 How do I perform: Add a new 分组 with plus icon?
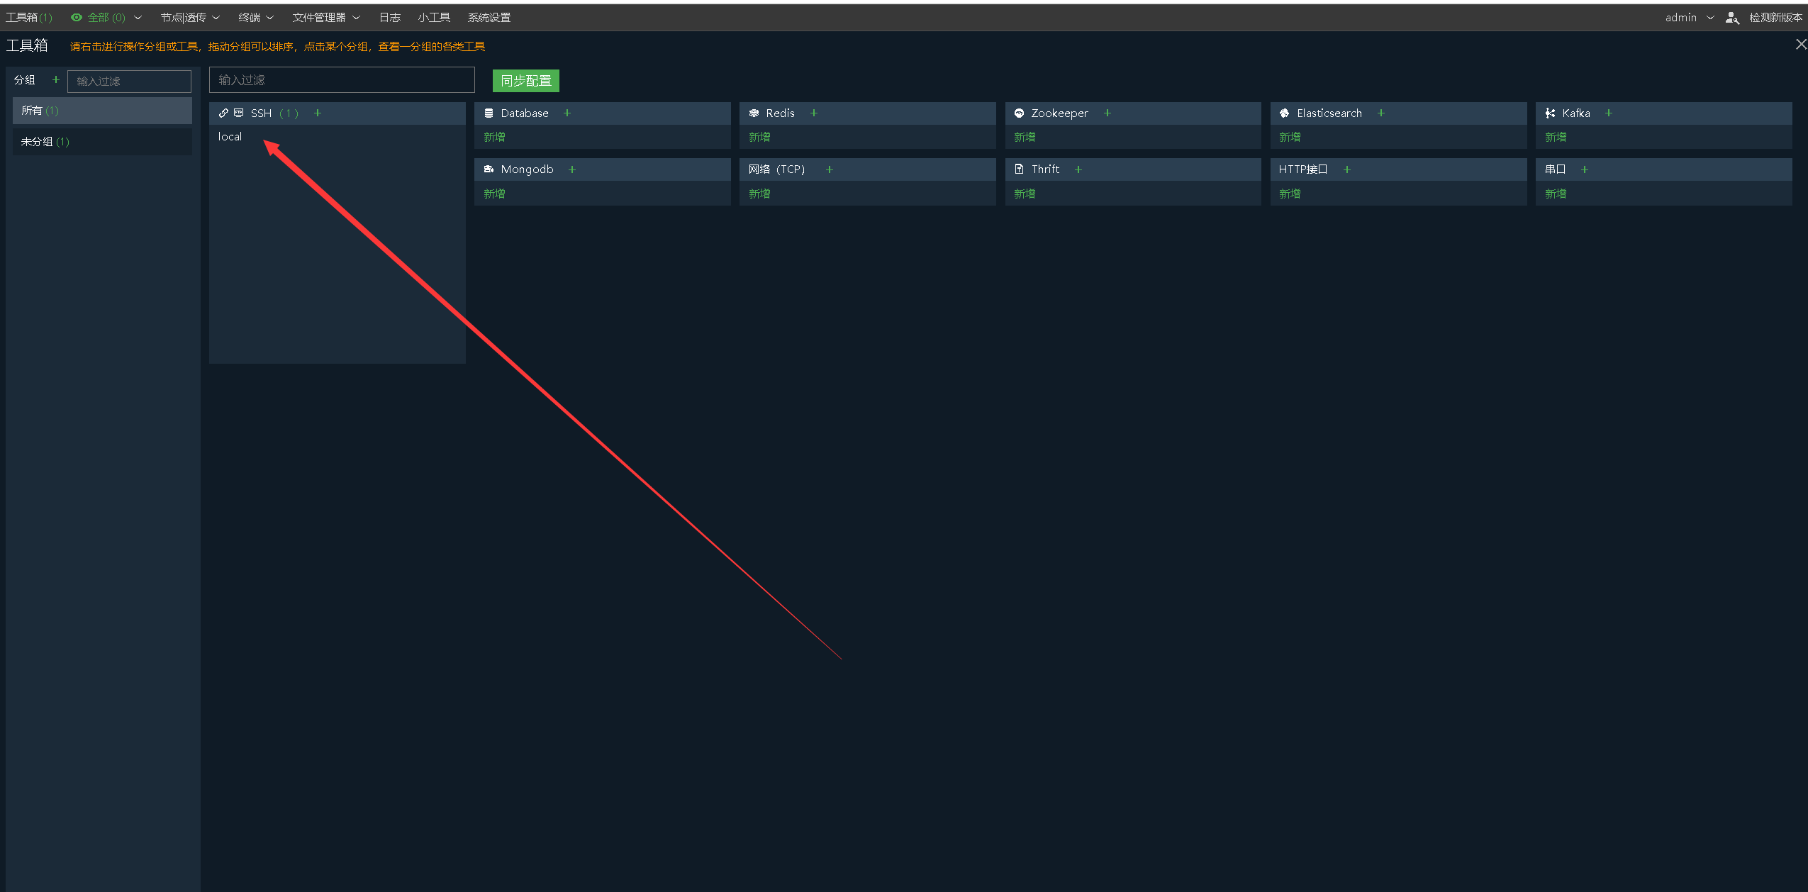(56, 80)
